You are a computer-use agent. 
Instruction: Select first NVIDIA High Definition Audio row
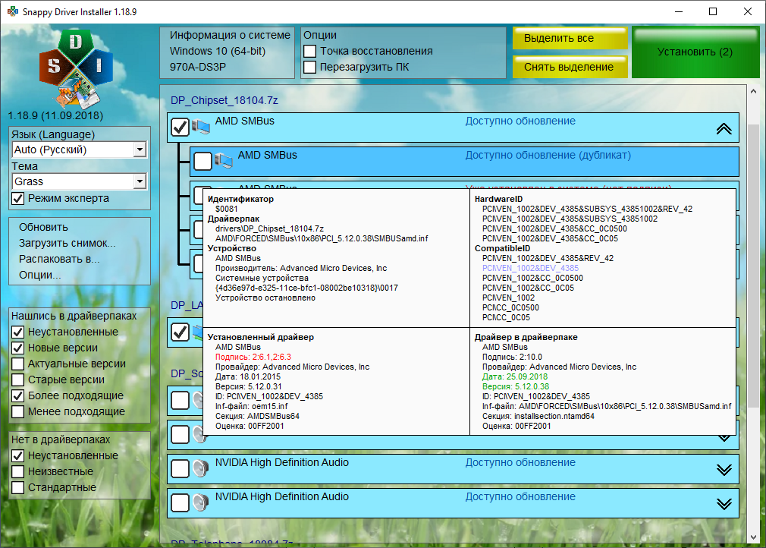pyautogui.click(x=453, y=469)
